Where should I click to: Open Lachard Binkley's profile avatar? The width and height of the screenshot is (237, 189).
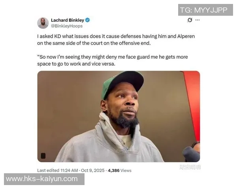[43, 23]
